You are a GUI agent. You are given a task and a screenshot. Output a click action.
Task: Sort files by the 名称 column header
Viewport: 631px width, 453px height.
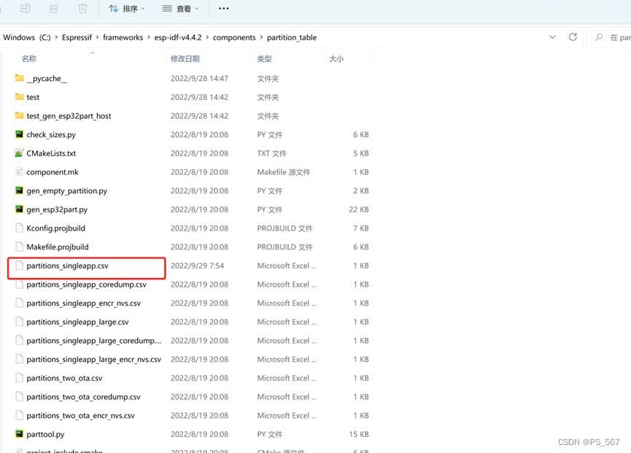pos(29,58)
